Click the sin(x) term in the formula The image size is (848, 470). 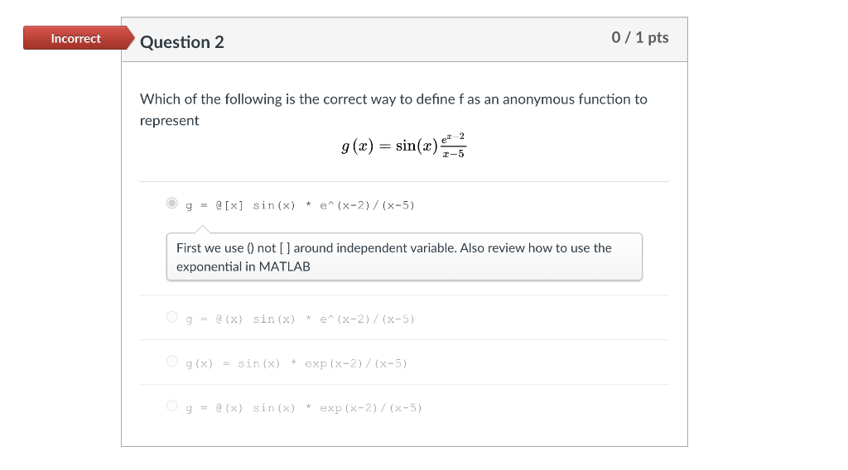[x=416, y=146]
